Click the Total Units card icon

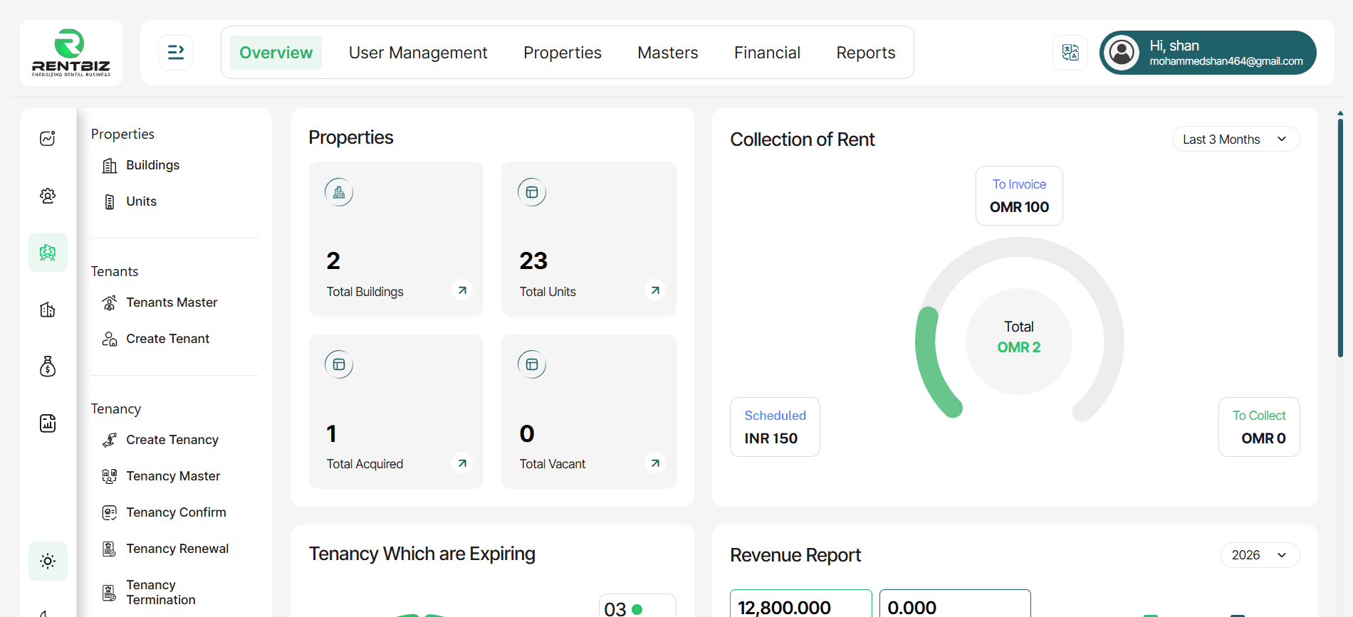tap(532, 192)
